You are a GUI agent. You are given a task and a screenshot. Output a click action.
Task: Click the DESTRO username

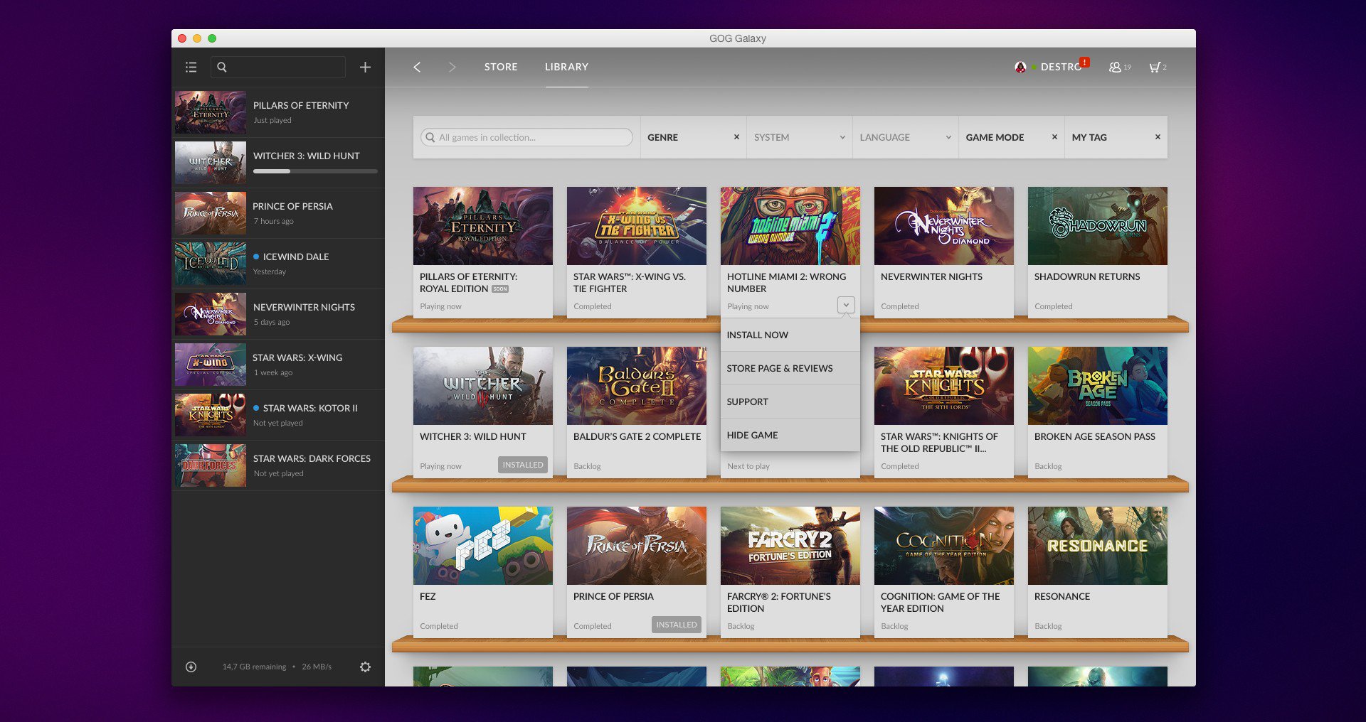click(x=1061, y=67)
